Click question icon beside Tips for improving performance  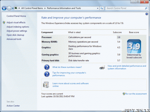[x=47, y=74]
